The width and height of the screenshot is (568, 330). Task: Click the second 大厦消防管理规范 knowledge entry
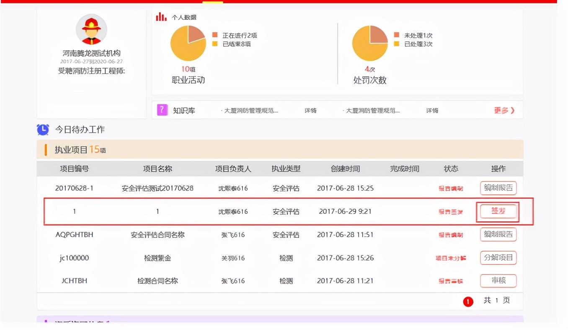pos(371,111)
